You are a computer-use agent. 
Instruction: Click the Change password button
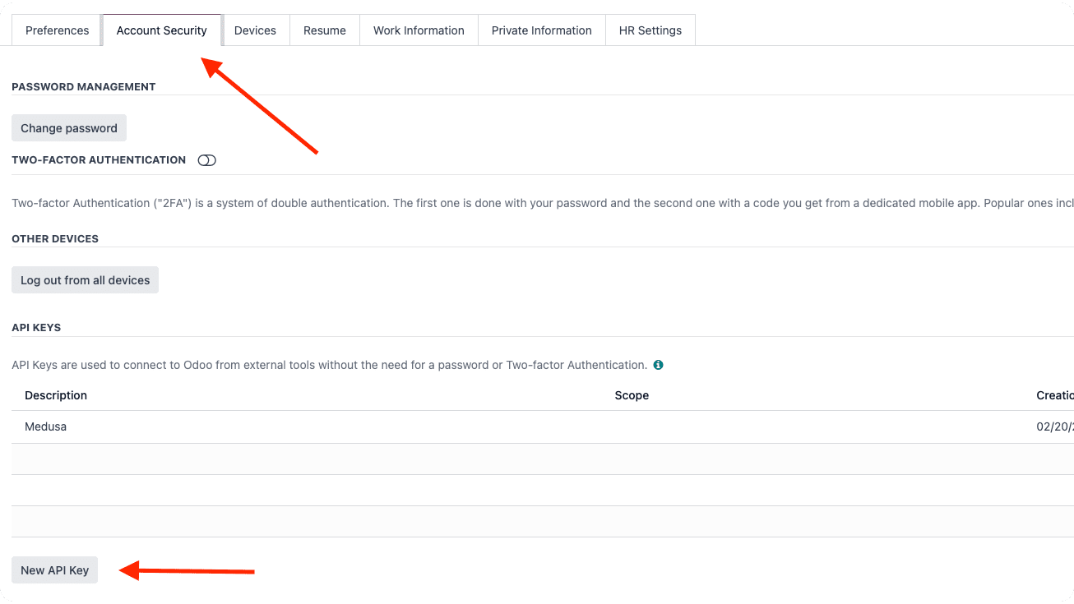click(x=68, y=127)
